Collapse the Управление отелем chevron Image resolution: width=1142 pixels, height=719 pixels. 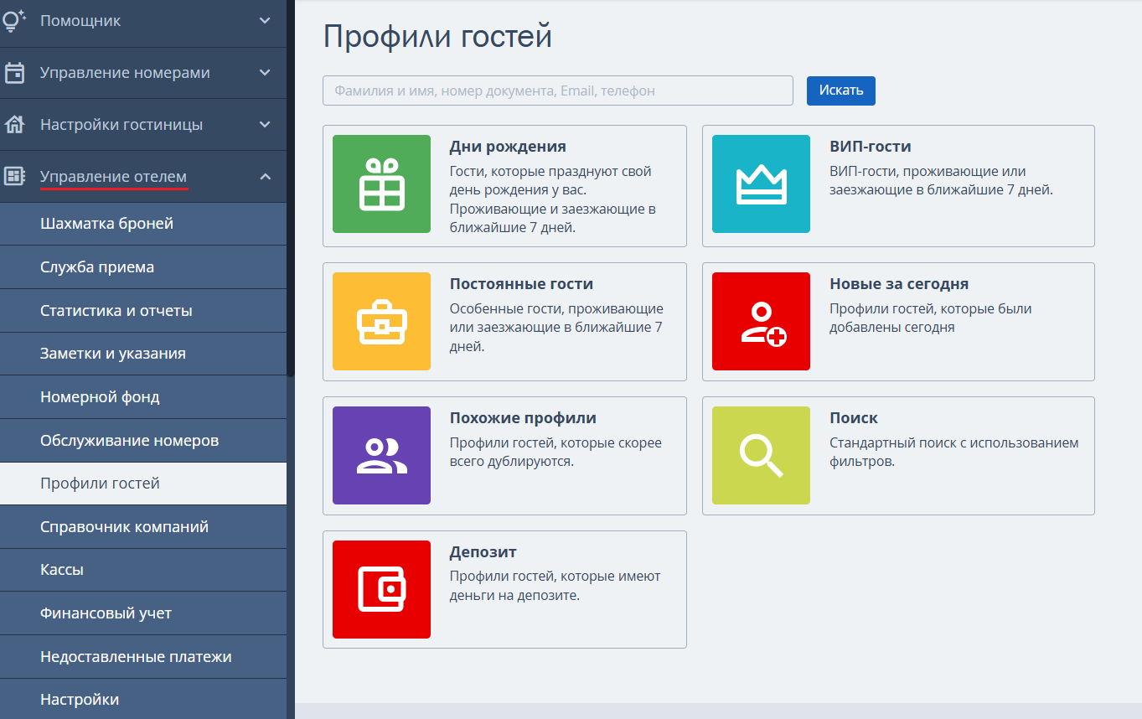pyautogui.click(x=265, y=176)
